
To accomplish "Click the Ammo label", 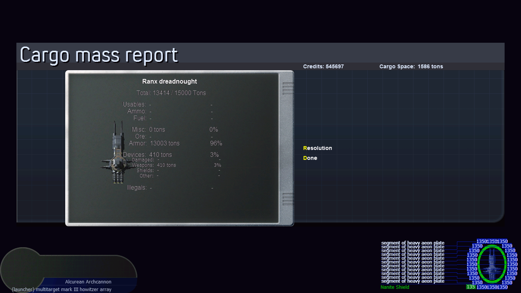I will click(x=137, y=111).
